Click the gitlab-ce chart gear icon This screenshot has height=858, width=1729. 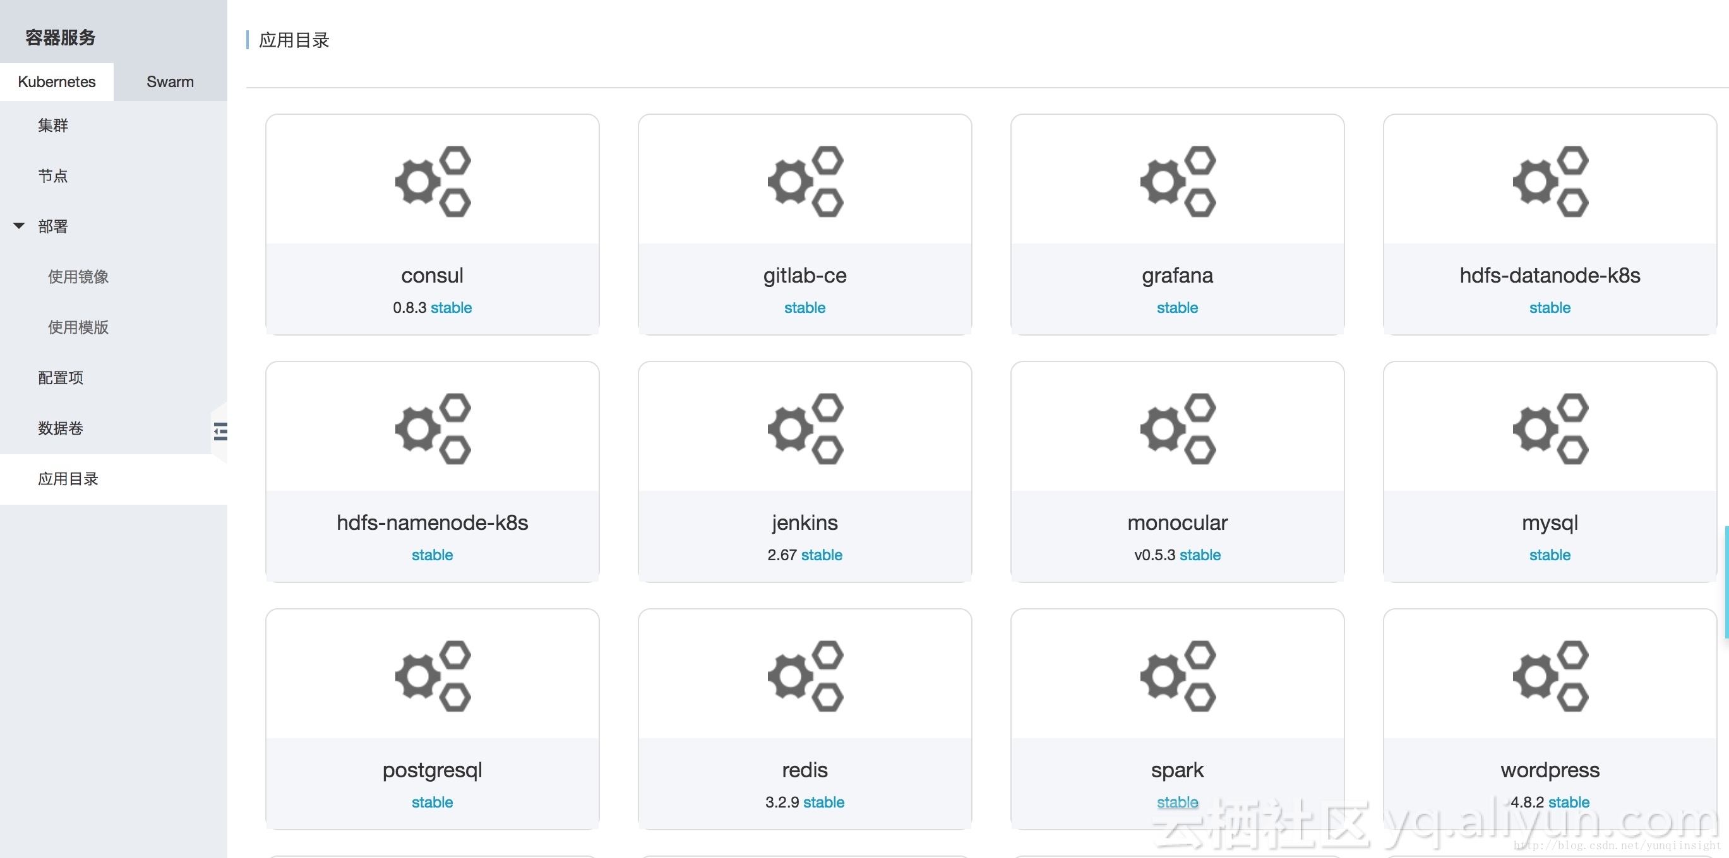click(805, 181)
